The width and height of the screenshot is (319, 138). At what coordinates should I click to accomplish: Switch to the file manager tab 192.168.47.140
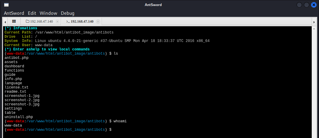tap(39, 21)
